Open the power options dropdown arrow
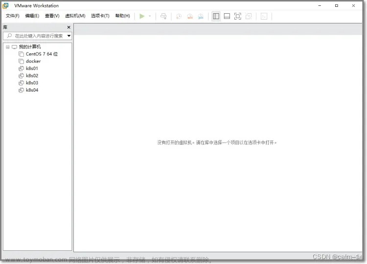Image resolution: width=367 pixels, height=264 pixels. (150, 16)
